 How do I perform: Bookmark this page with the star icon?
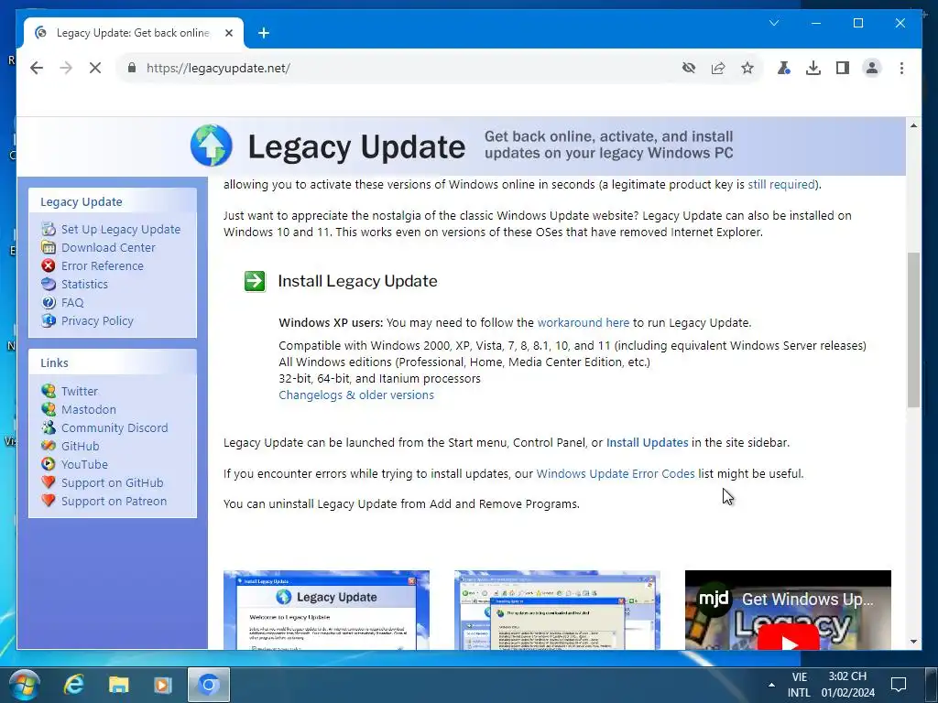(x=747, y=68)
